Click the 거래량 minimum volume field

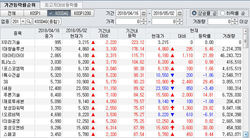click(x=220, y=21)
